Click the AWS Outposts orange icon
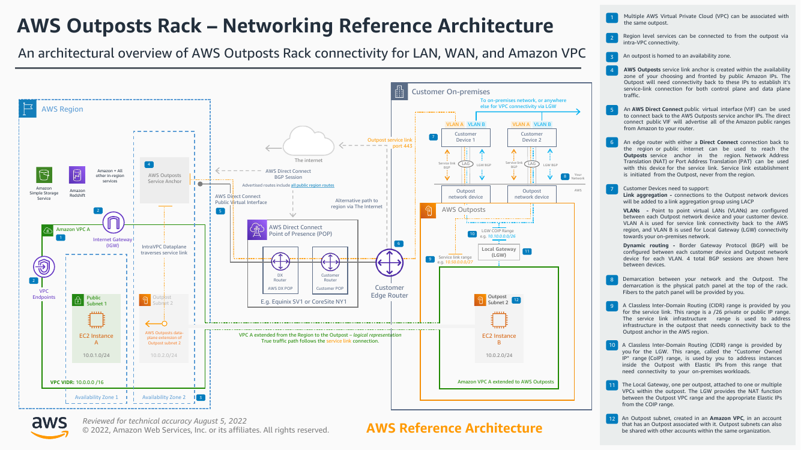This screenshot has width=801, height=450. pyautogui.click(x=428, y=211)
